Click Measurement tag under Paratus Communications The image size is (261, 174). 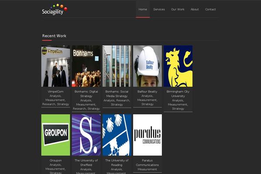[x=147, y=169]
